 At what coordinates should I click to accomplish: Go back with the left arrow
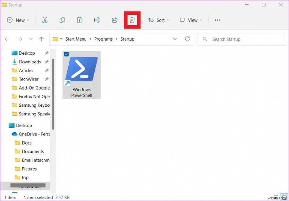pos(7,39)
